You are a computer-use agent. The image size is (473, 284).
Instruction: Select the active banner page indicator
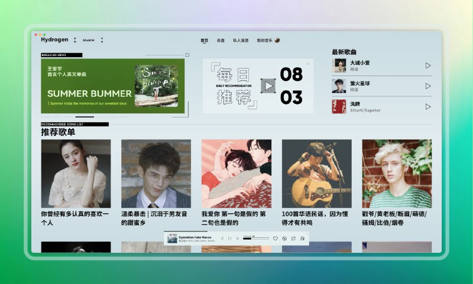pos(85,116)
